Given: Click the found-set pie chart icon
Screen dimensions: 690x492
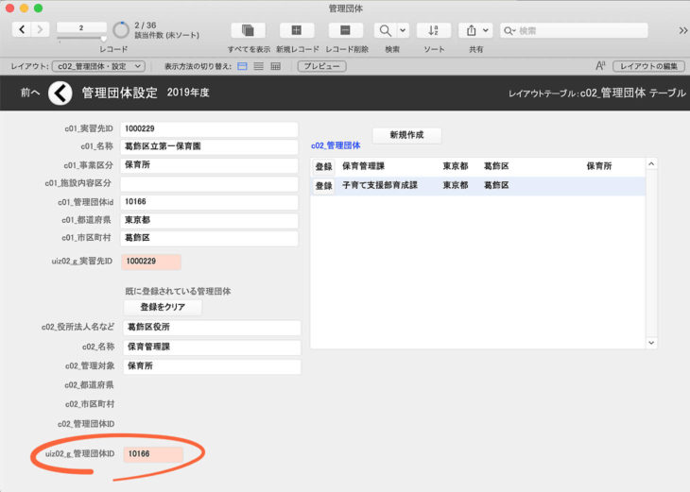Looking at the screenshot, I should (x=121, y=30).
